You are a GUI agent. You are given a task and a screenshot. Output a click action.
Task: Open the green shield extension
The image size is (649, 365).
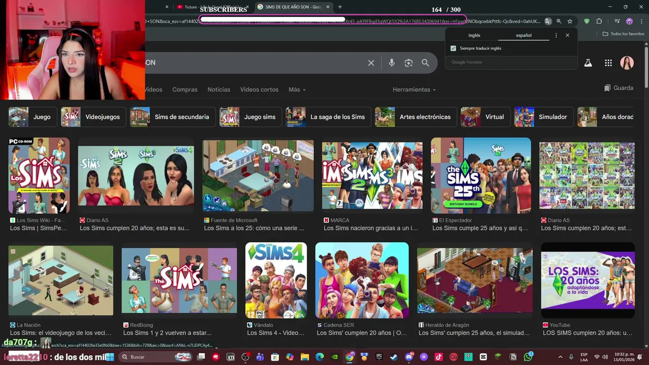(x=587, y=21)
